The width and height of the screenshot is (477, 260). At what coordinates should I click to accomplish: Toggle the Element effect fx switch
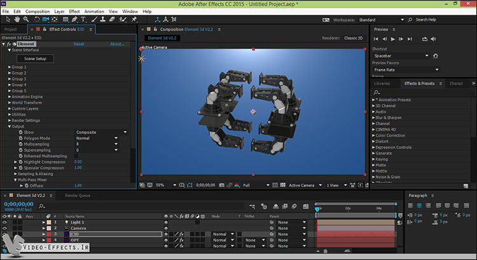pyautogui.click(x=9, y=44)
